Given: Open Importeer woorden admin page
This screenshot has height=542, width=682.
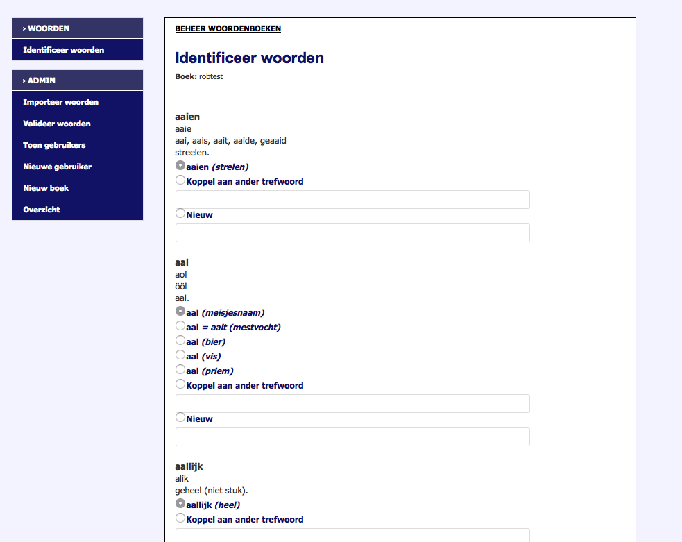Looking at the screenshot, I should [x=60, y=102].
